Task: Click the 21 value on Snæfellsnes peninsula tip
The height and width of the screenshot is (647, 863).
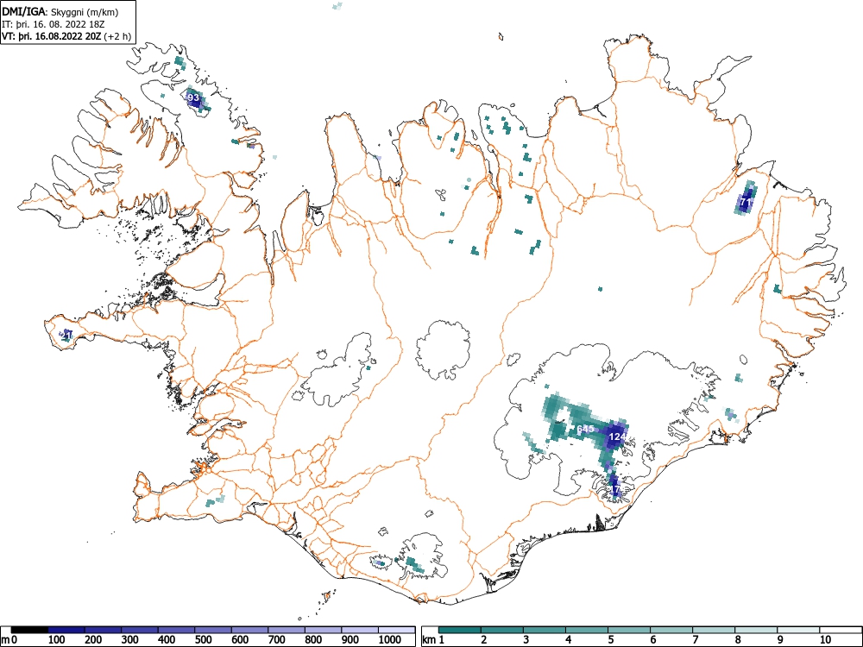Action: [x=66, y=335]
